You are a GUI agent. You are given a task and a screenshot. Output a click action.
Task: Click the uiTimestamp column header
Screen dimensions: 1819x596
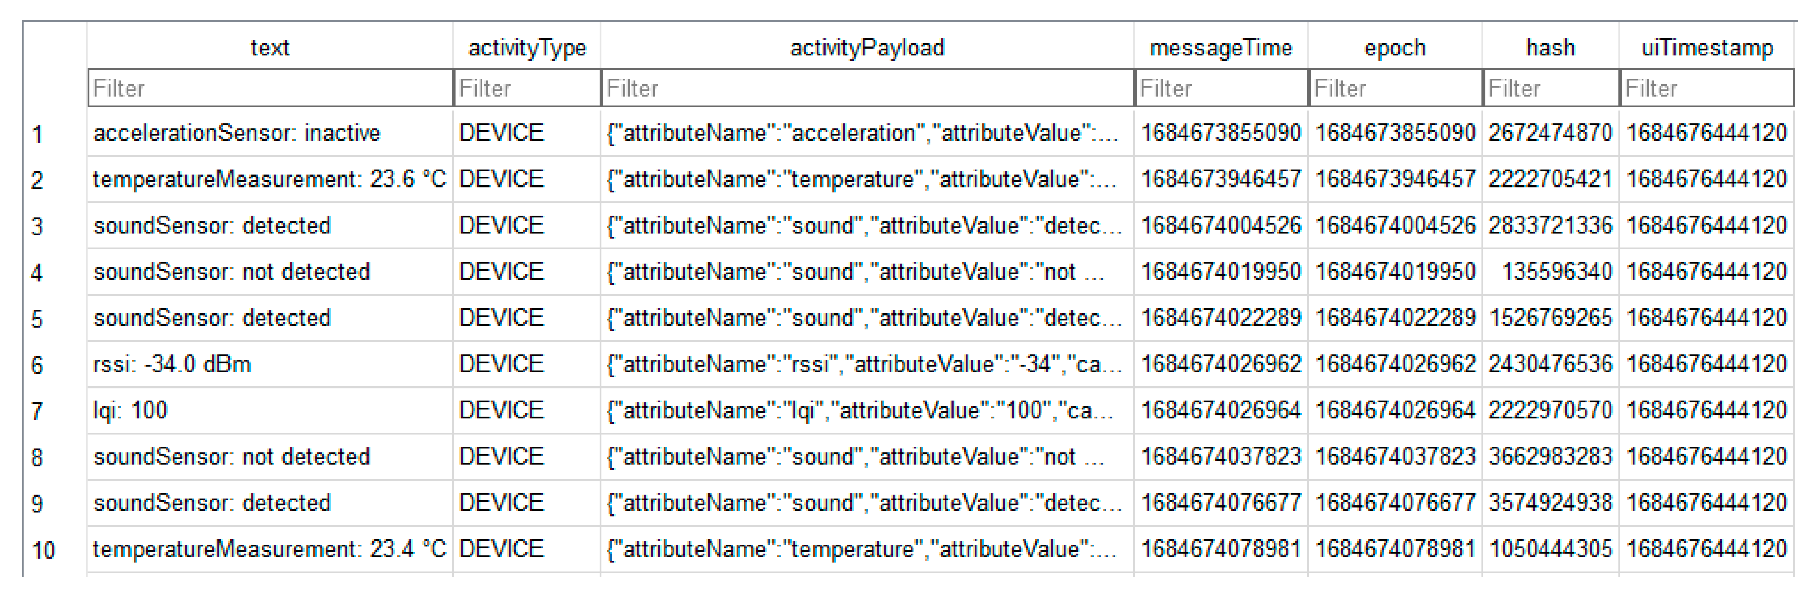point(1707,47)
